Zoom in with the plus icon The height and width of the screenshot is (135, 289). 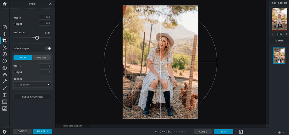pos(286,34)
